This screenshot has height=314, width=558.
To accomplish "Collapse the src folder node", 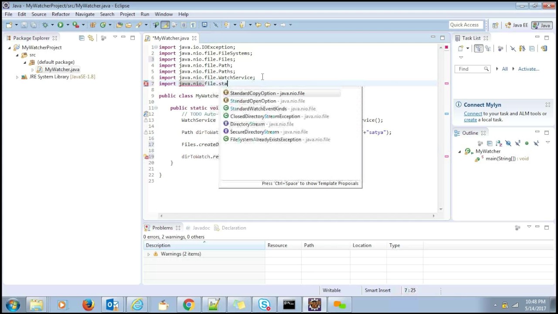I will pos(17,55).
